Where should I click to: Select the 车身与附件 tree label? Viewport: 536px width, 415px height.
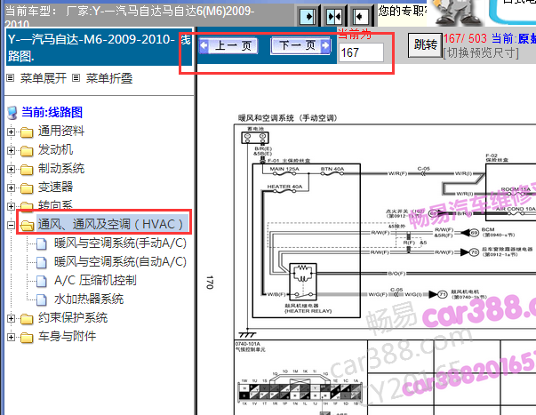tap(67, 337)
